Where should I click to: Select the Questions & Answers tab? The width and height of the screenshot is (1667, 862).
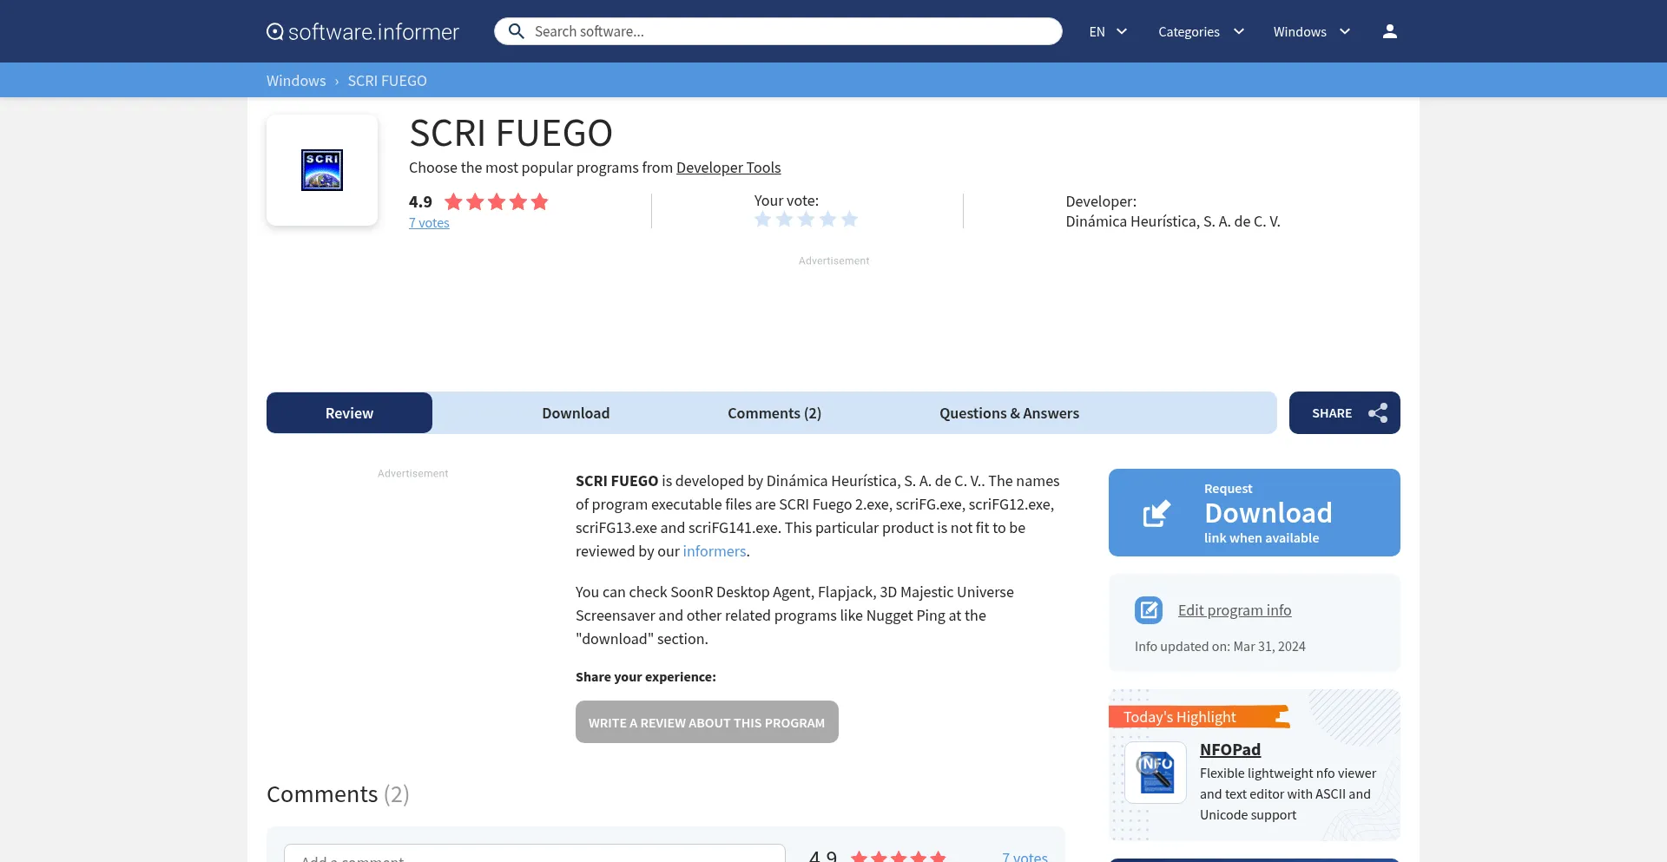pyautogui.click(x=1009, y=413)
